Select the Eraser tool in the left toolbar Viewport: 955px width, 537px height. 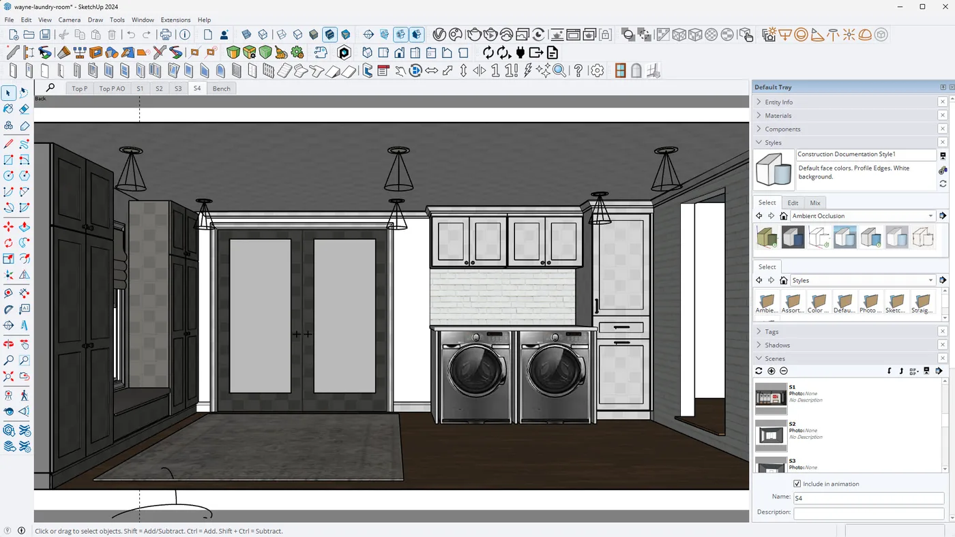(x=24, y=109)
